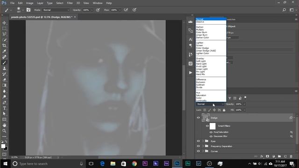Choose Difference blend mode
This screenshot has height=168, width=299.
click(x=201, y=80)
